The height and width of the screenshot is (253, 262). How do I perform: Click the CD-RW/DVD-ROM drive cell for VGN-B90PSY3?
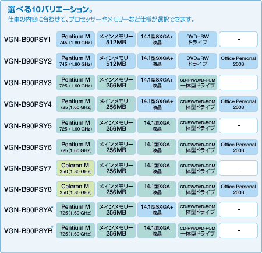pos(197,83)
